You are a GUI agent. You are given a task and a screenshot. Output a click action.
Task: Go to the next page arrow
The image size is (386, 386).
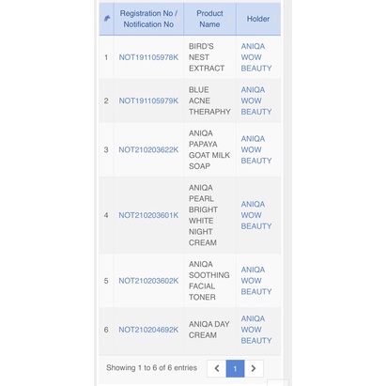254,368
